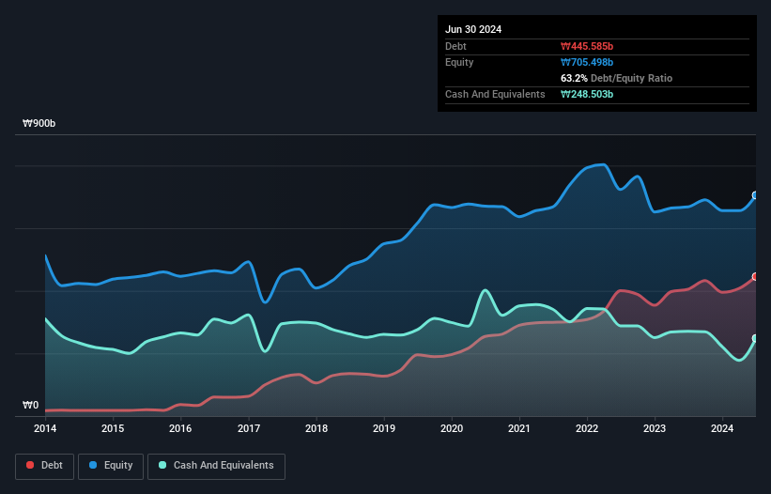Viewport: 771px width, 494px height.
Task: Click the 2017 x-axis label
Action: 249,428
